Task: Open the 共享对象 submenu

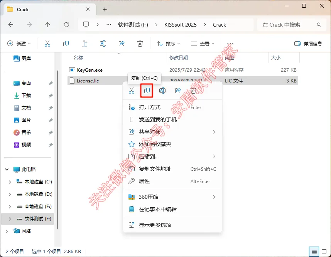Action: click(172, 132)
